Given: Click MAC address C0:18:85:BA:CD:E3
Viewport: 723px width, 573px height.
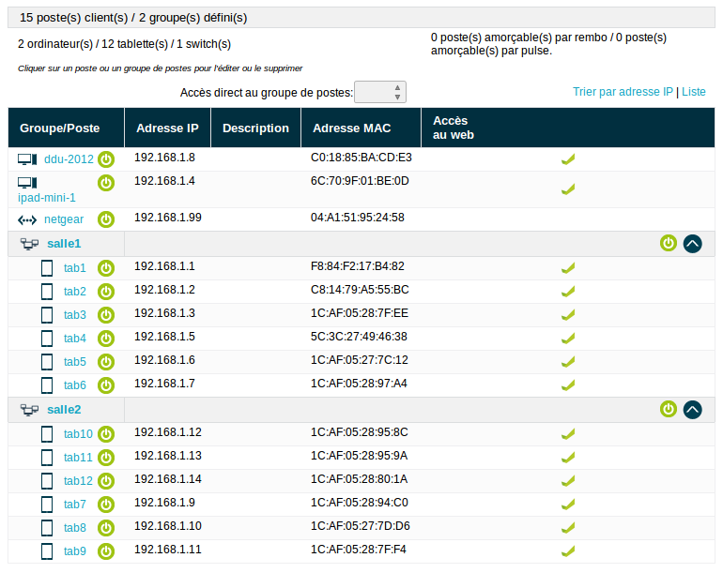Looking at the screenshot, I should (x=361, y=158).
